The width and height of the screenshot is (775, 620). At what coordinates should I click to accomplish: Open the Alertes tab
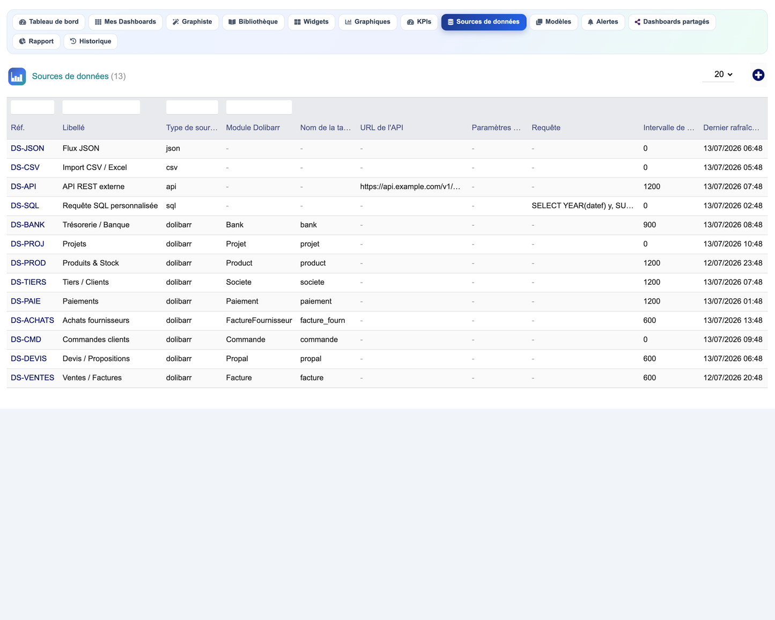(603, 22)
